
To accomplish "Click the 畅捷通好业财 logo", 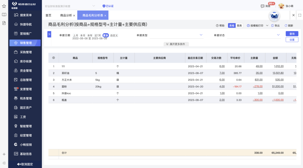I will [24, 5].
